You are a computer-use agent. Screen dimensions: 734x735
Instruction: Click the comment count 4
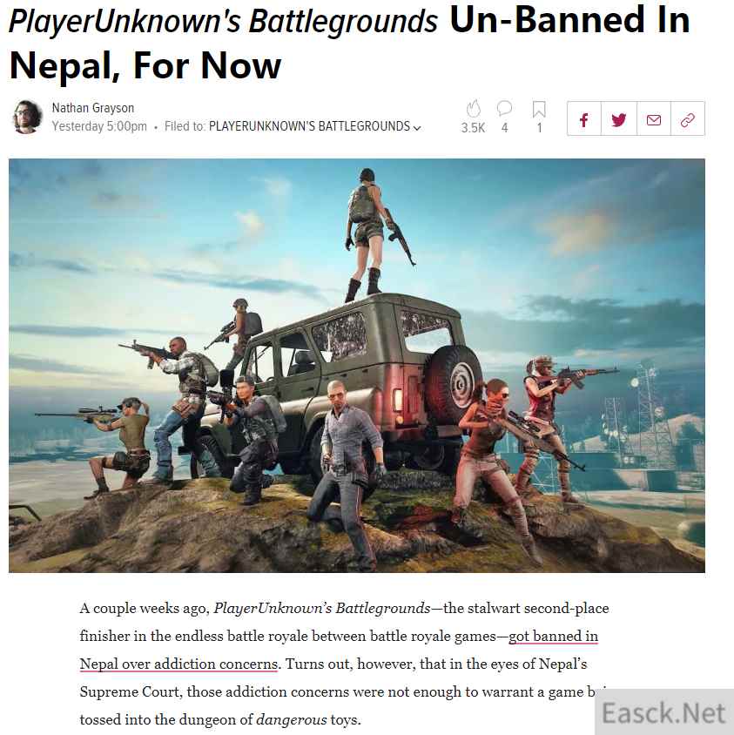click(505, 127)
